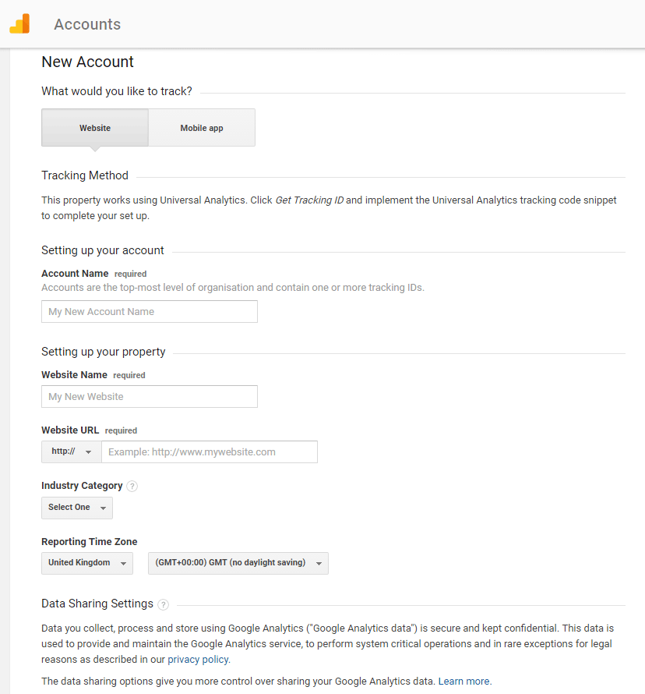Click the Account Name field label

tap(75, 274)
